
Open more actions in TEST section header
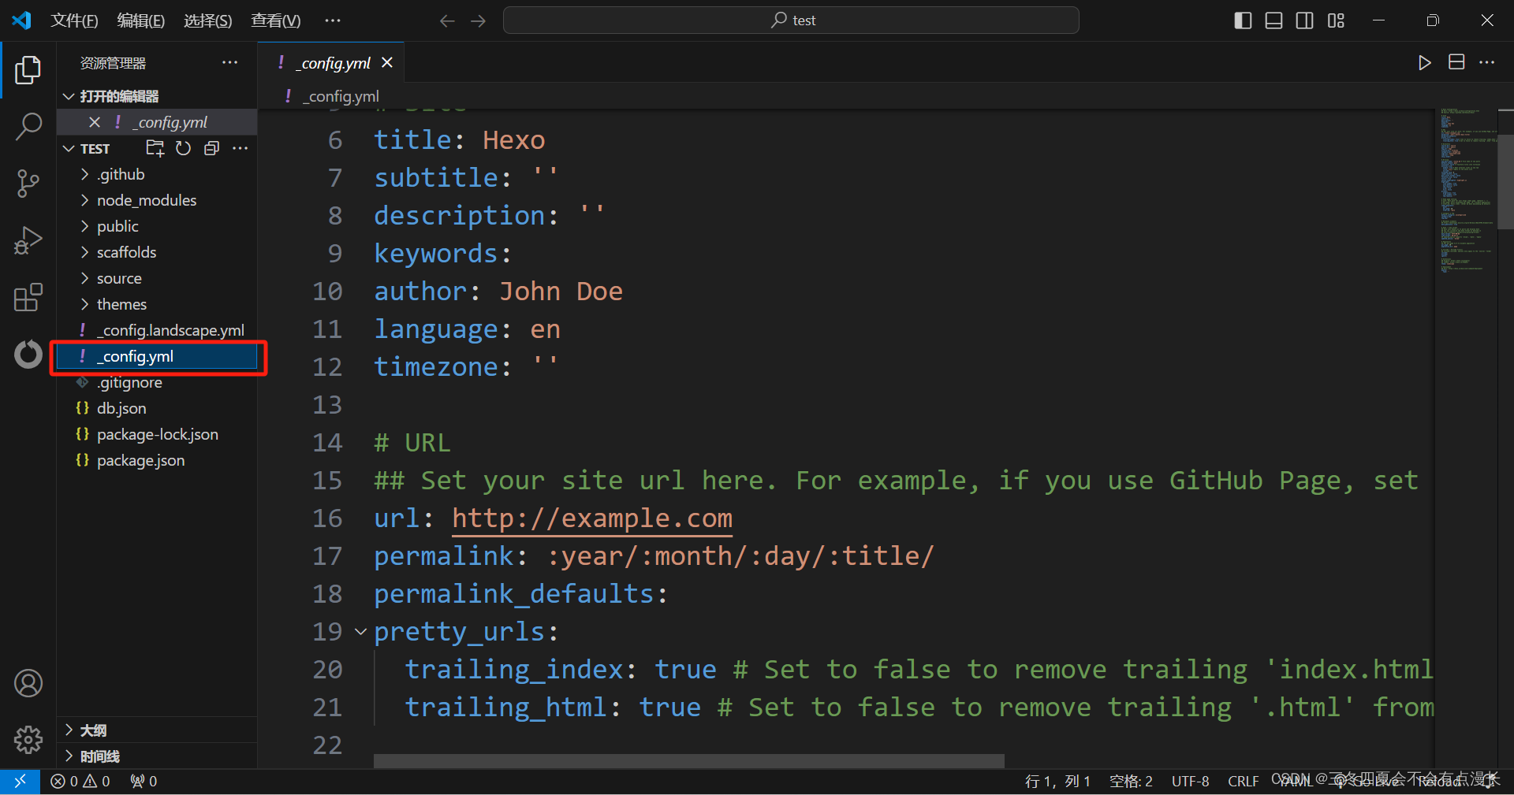241,148
